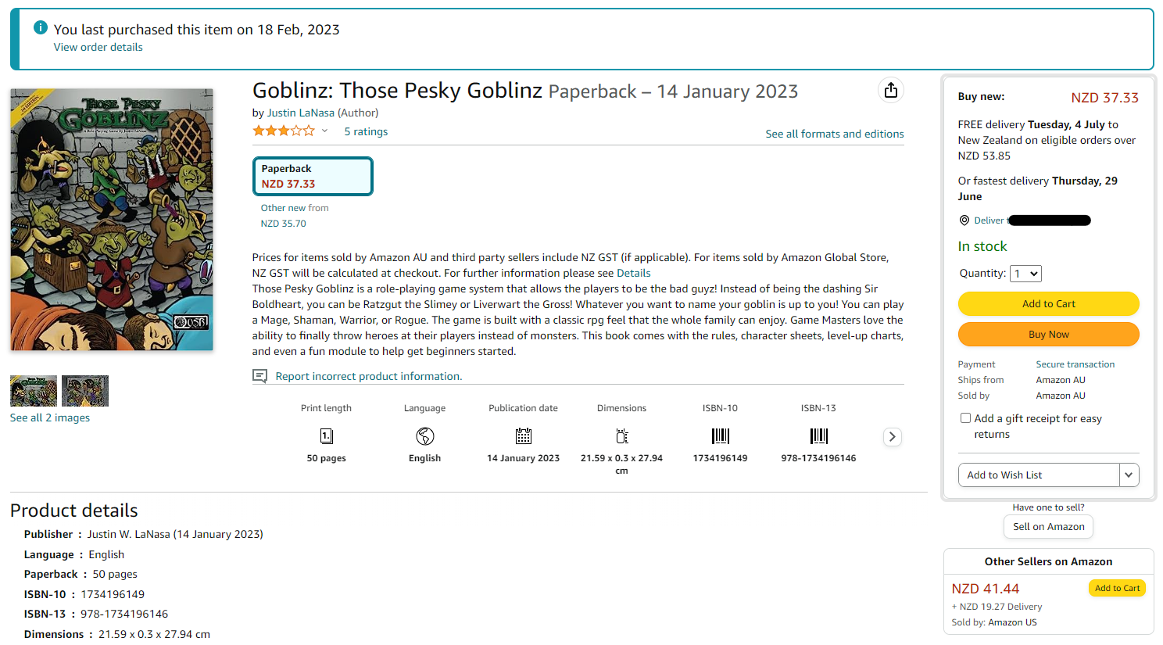Click the info icon in purchase banner

[41, 28]
